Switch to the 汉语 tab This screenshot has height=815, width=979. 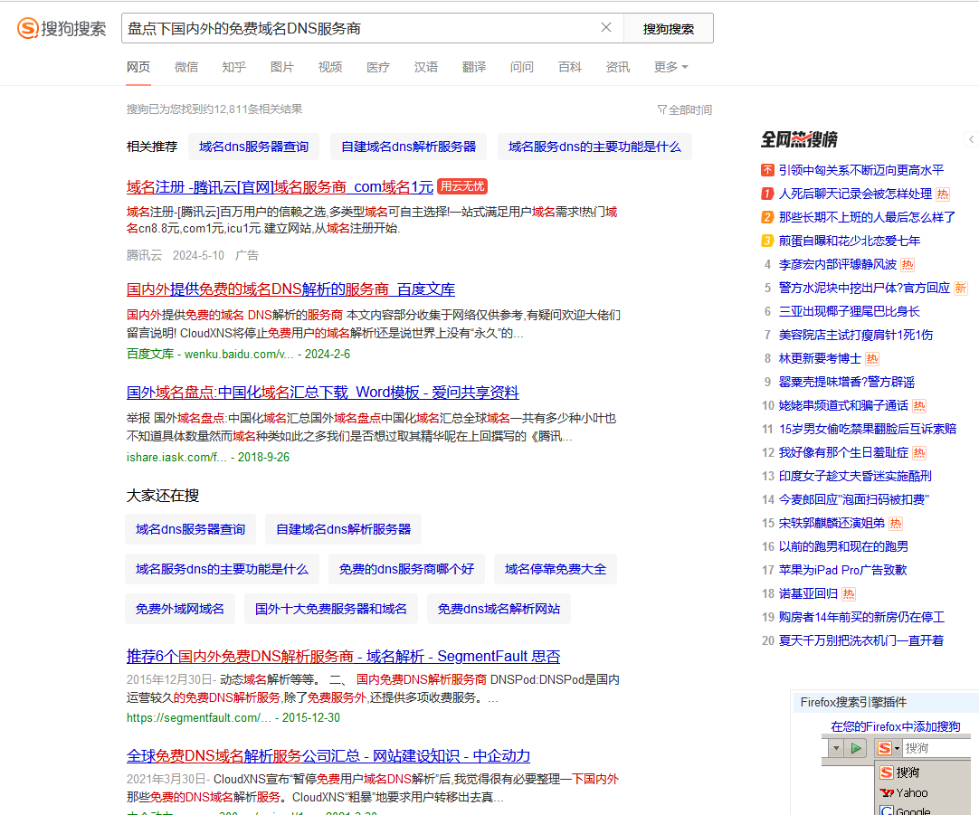[x=426, y=67]
